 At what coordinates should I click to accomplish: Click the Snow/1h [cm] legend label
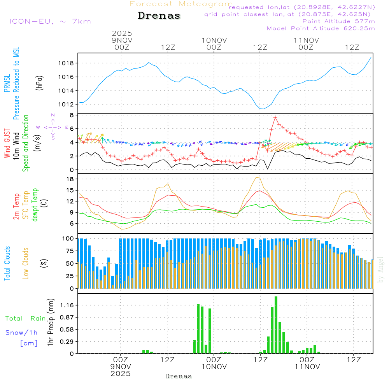[22, 338]
